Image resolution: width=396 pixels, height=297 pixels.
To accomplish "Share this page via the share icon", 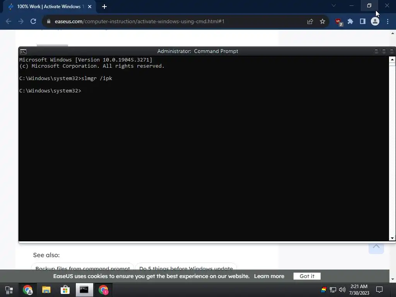I will tap(310, 22).
